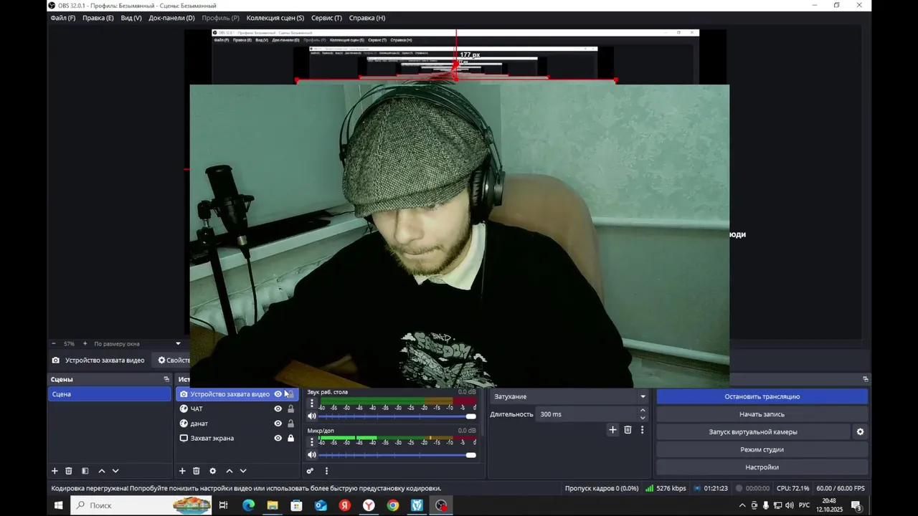Open options menu for Микр/доп channel

[311, 442]
